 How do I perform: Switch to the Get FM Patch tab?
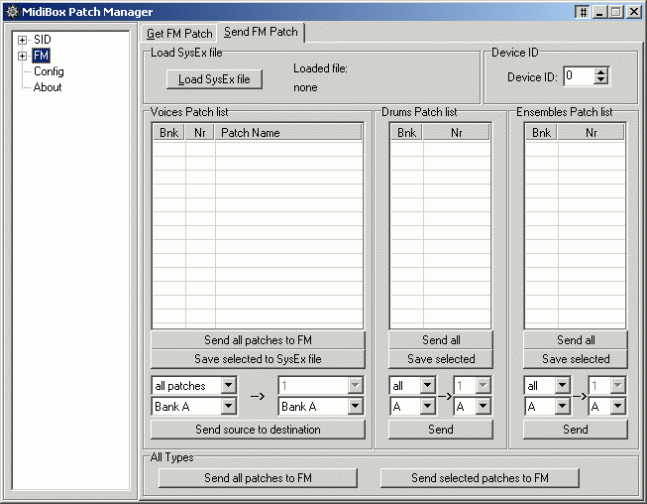pyautogui.click(x=179, y=34)
